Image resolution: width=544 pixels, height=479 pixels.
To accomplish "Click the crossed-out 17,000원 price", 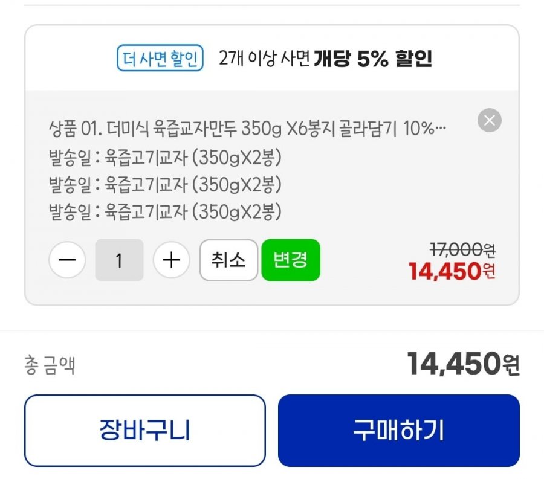I will pyautogui.click(x=462, y=249).
